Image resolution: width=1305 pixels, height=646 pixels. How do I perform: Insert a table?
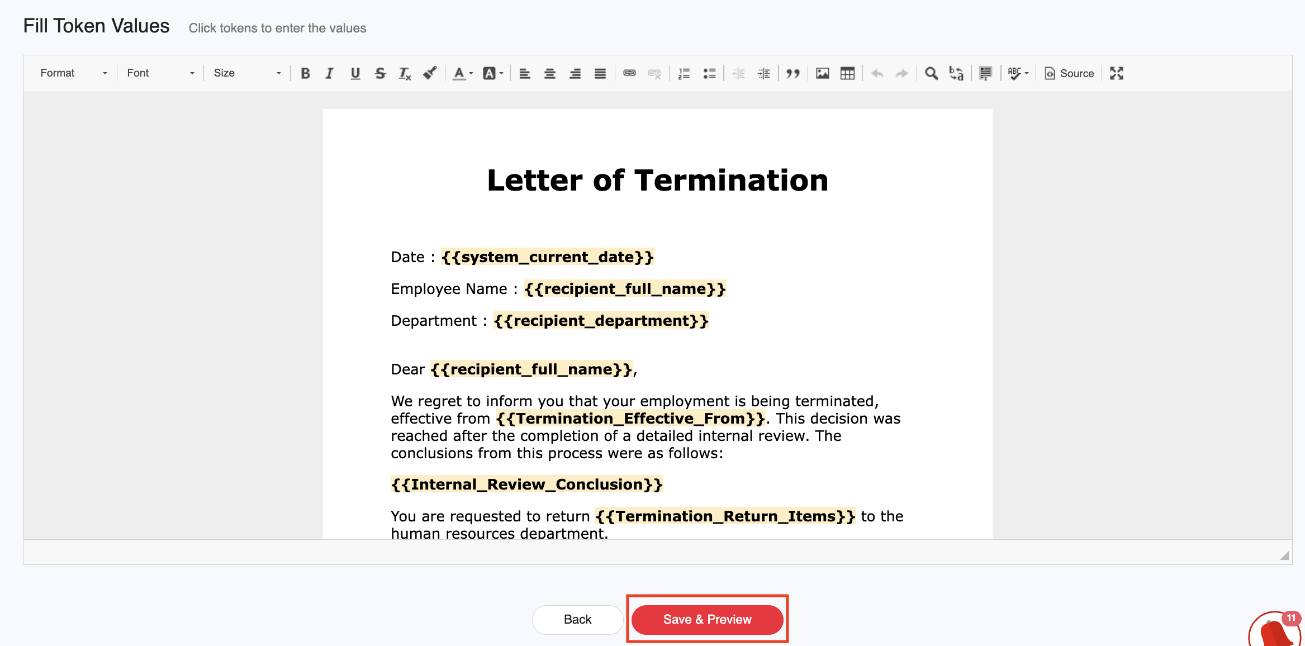[847, 73]
